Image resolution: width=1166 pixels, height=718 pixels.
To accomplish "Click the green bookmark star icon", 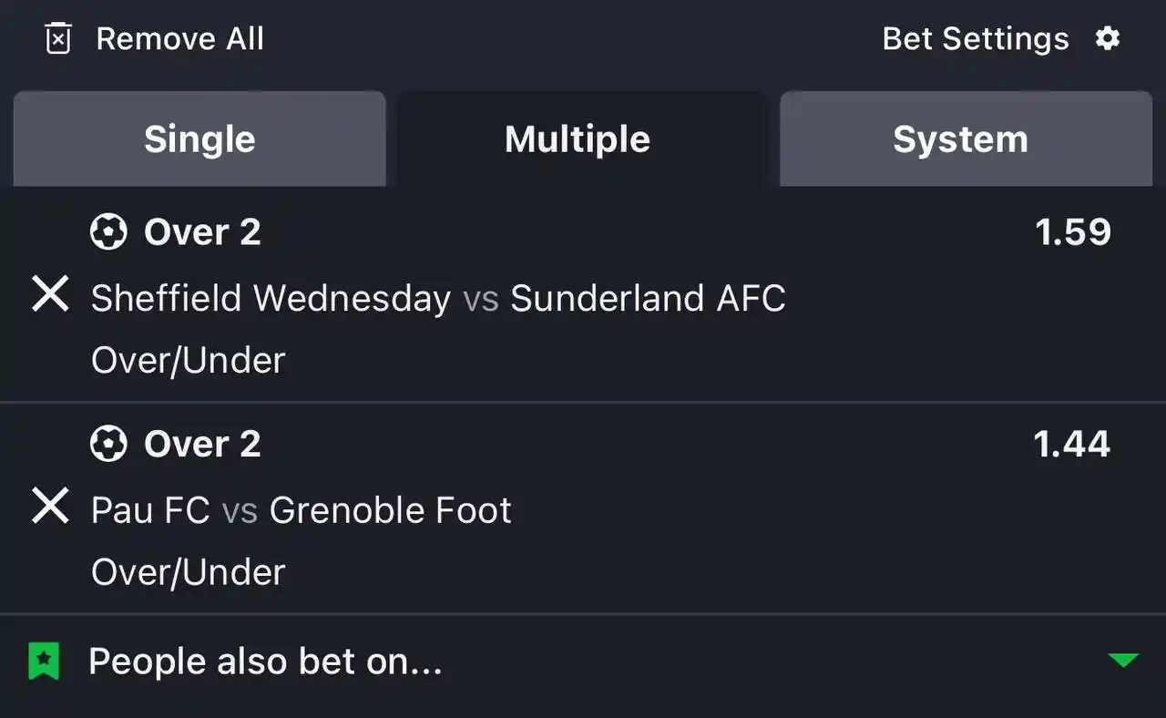I will 44,662.
